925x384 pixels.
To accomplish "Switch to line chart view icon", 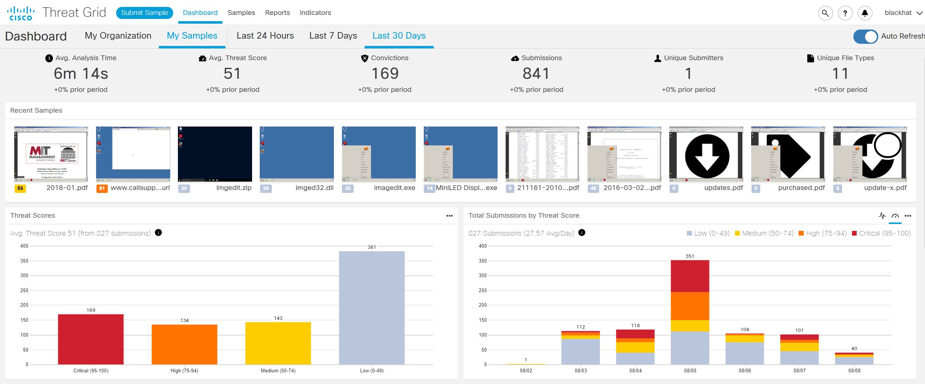I will 882,216.
